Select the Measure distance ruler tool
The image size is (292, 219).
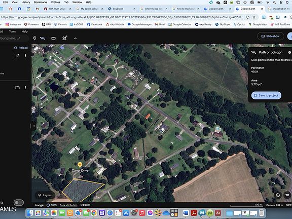[53, 39]
